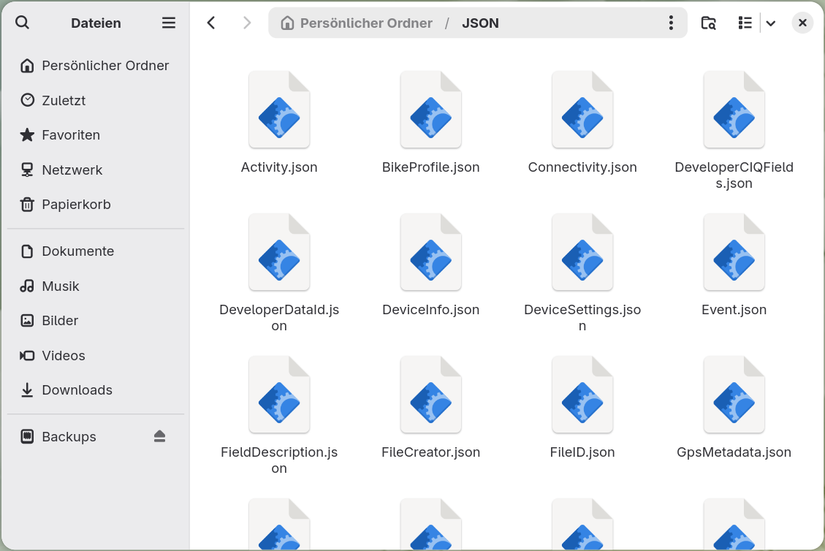Select the FileCreator.json file icon
The height and width of the screenshot is (551, 825).
tap(431, 395)
